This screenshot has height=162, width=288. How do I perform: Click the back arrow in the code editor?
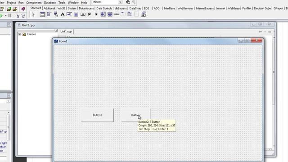(x=261, y=32)
